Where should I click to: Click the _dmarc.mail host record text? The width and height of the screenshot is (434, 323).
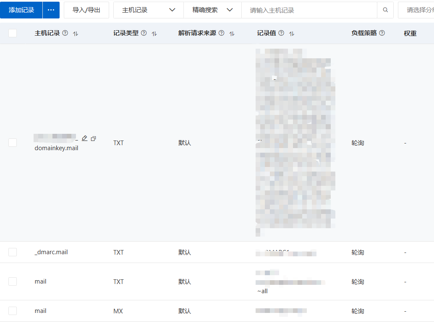[x=51, y=252]
